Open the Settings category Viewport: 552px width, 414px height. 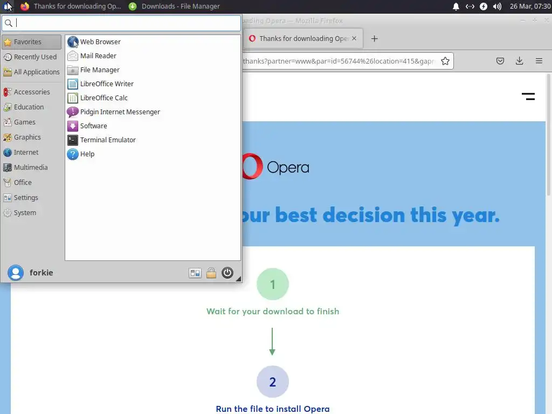(32, 198)
